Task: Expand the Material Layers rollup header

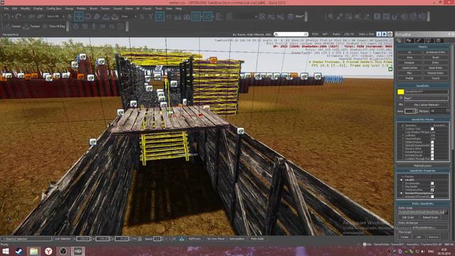Action: click(x=423, y=166)
